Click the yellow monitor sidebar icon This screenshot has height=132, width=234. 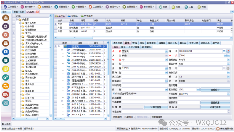pos(6,69)
